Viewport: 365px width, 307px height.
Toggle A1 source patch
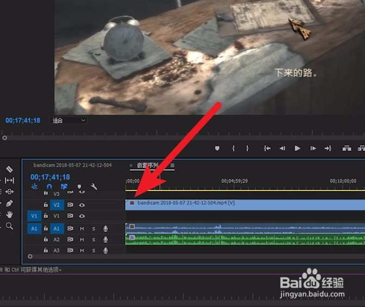click(x=34, y=228)
